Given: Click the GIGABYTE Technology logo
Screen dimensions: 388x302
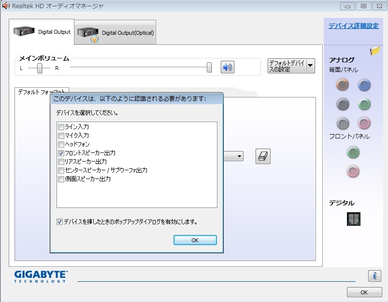Looking at the screenshot, I should (x=41, y=276).
